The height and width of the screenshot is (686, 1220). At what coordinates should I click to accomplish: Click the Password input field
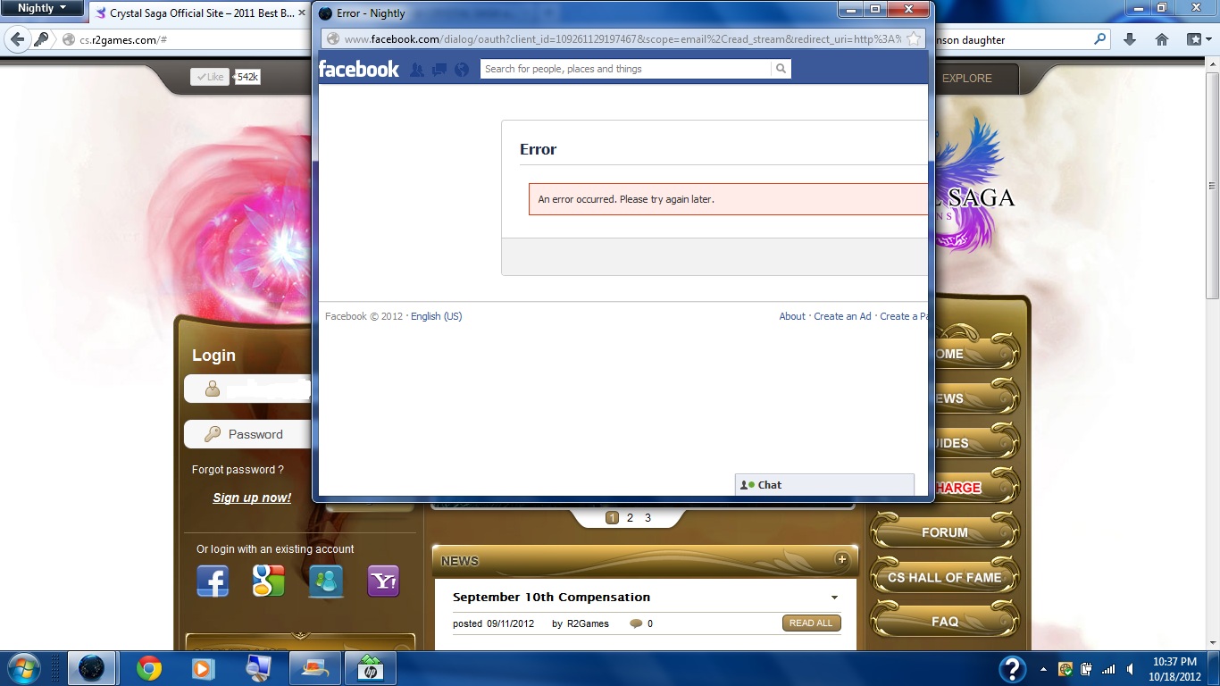click(255, 434)
